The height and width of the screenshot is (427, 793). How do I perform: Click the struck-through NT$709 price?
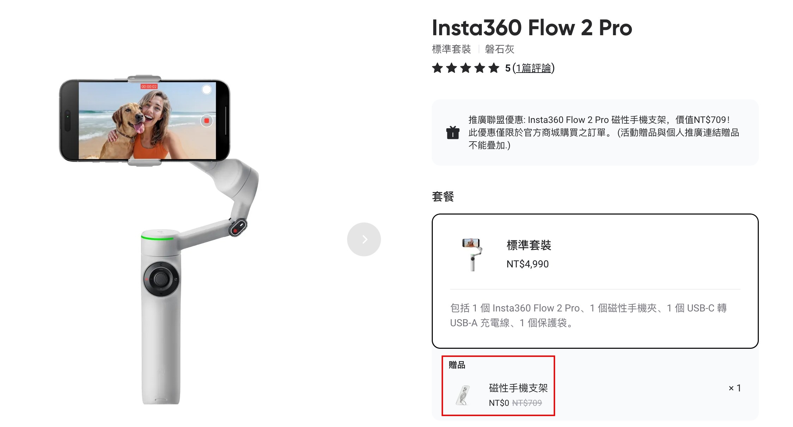coord(527,403)
